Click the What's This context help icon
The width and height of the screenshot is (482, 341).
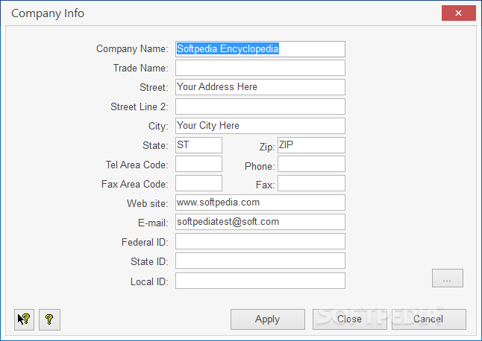pyautogui.click(x=24, y=319)
